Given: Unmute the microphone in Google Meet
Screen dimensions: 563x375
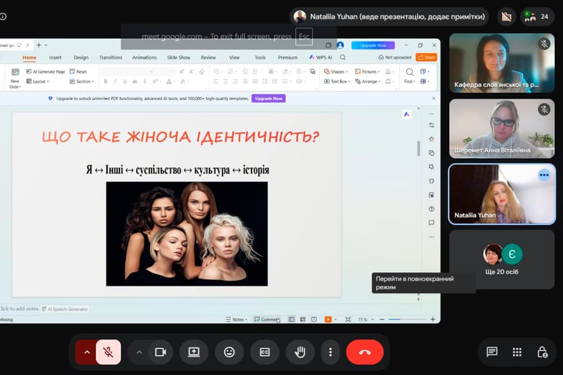Looking at the screenshot, I should 108,352.
